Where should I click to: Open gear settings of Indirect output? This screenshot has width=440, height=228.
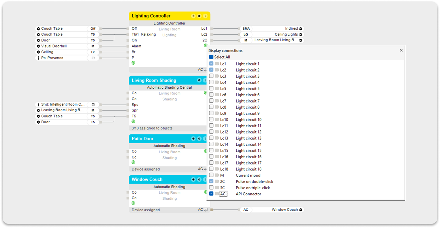301,29
